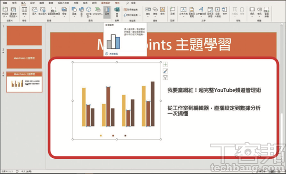Switch to the Transitions (轉場) tab

(42, 3)
